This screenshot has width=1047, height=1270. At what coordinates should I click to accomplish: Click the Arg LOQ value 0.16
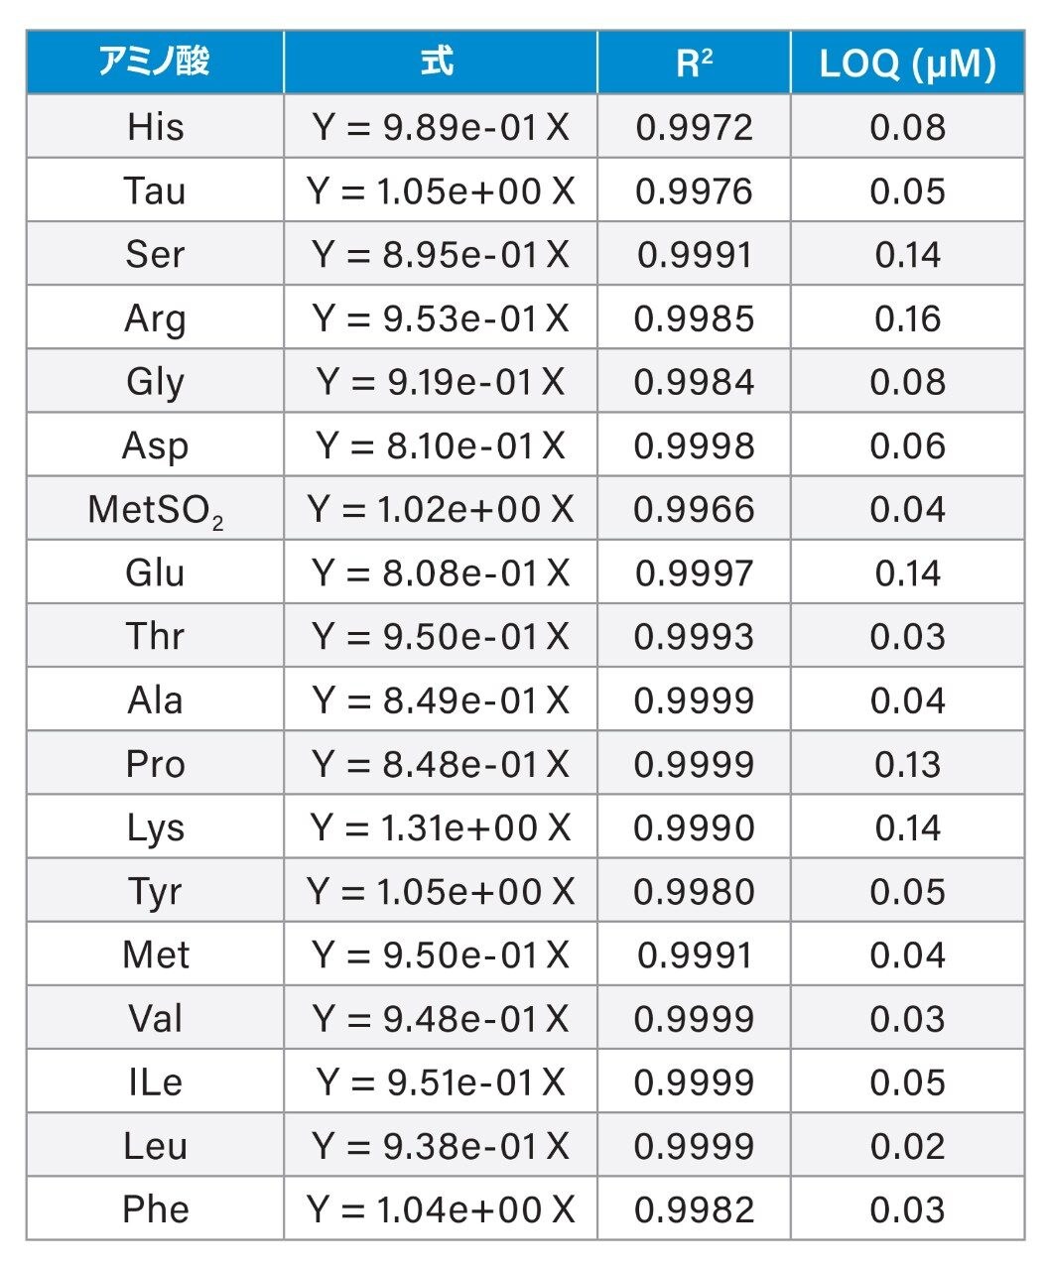tap(907, 317)
